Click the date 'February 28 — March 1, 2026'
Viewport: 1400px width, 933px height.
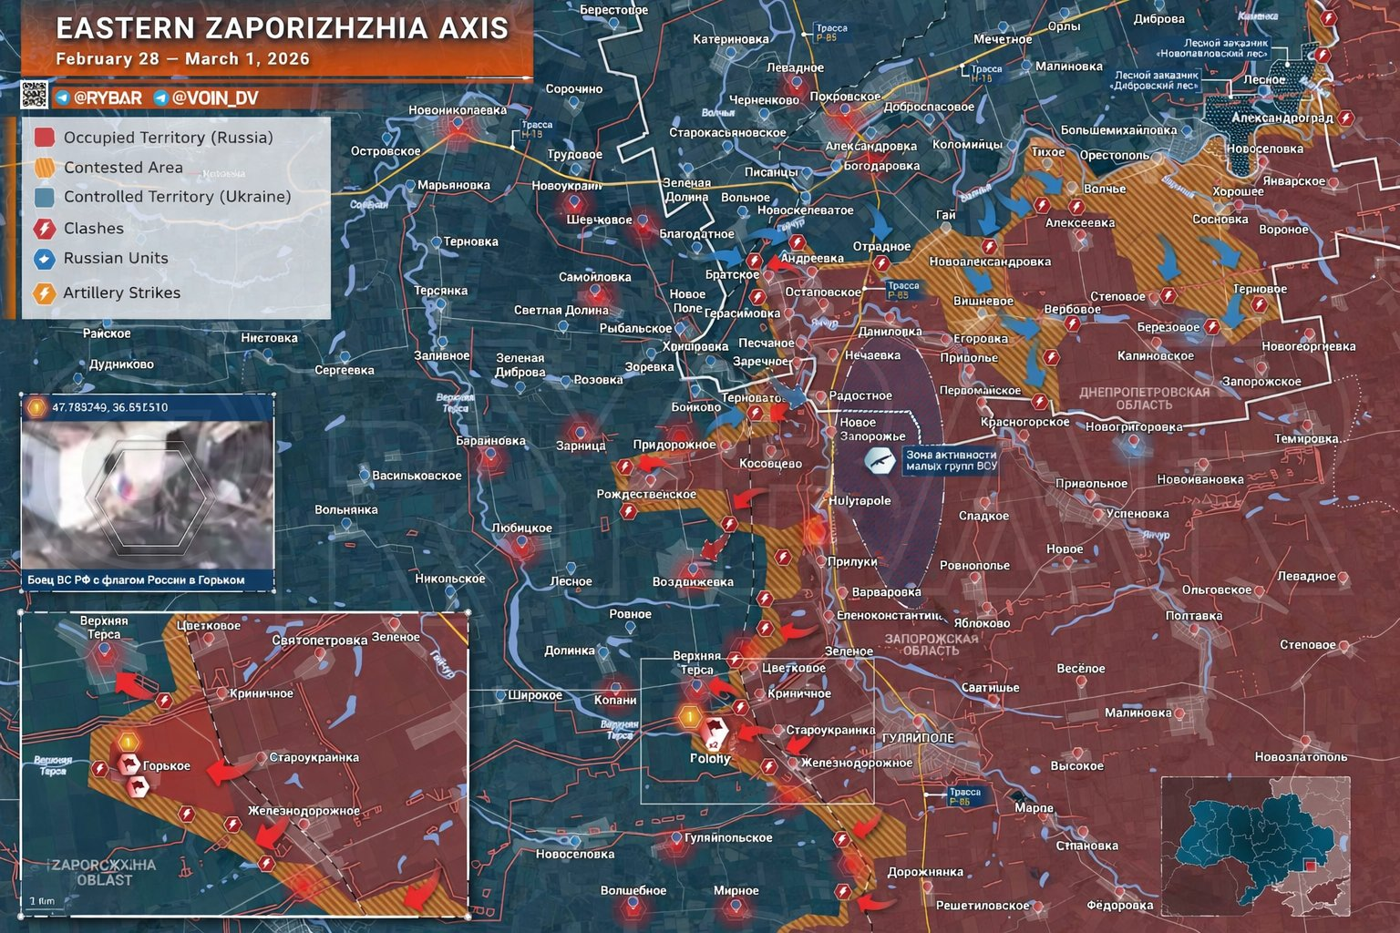182,59
